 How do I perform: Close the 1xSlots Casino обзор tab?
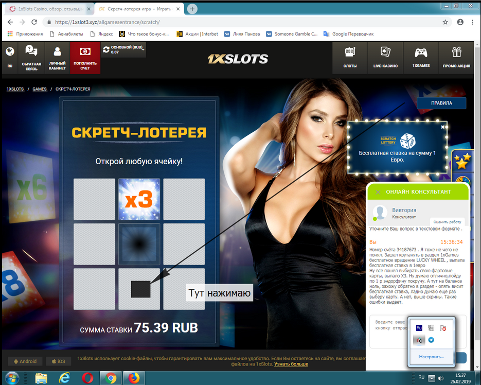88,9
